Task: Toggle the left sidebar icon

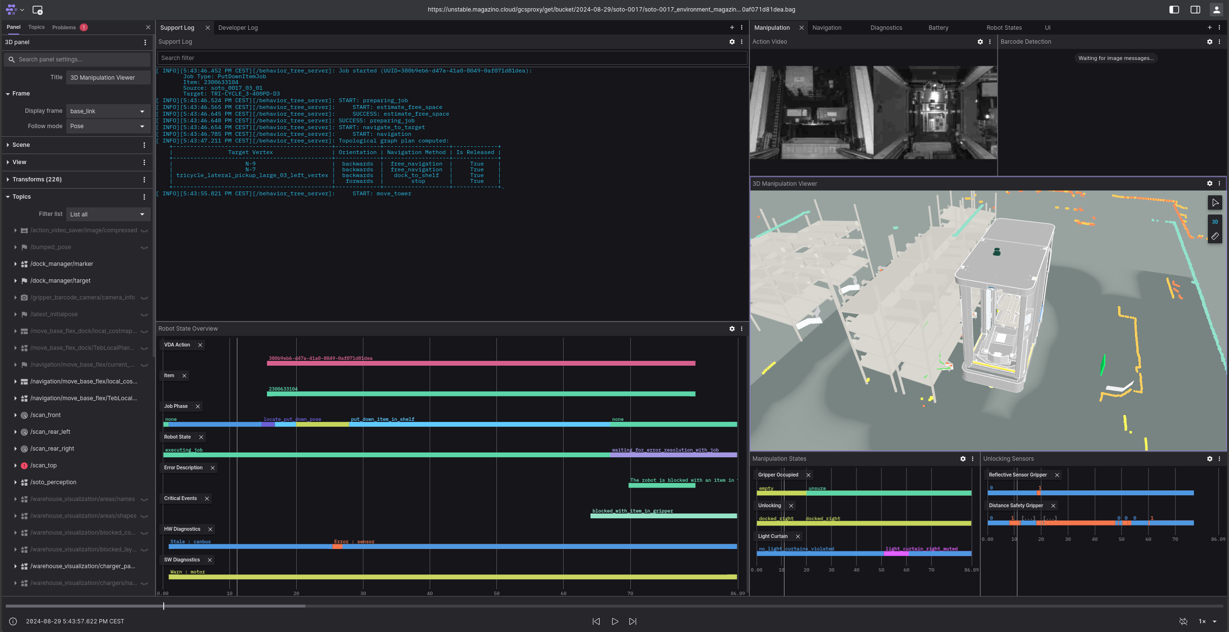Action: coord(1174,10)
